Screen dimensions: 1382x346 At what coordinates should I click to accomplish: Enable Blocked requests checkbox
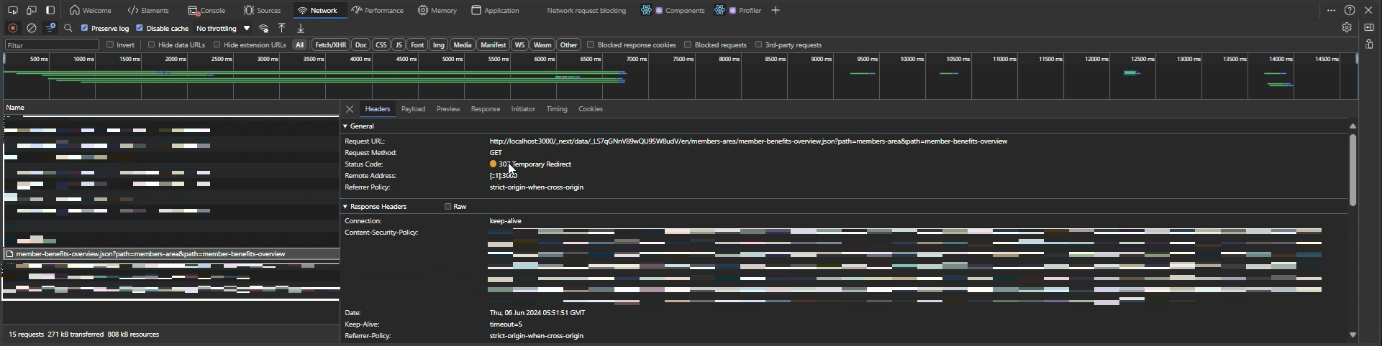coord(688,45)
